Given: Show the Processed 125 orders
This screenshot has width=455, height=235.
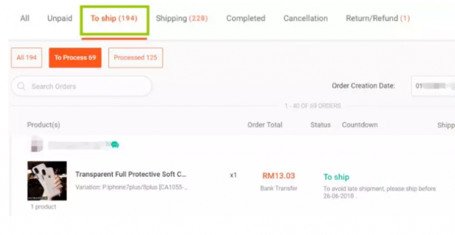Looking at the screenshot, I should point(135,58).
